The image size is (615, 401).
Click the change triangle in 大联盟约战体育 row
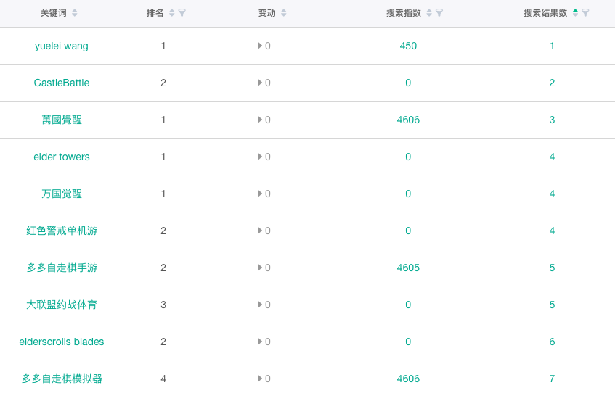pyautogui.click(x=260, y=305)
